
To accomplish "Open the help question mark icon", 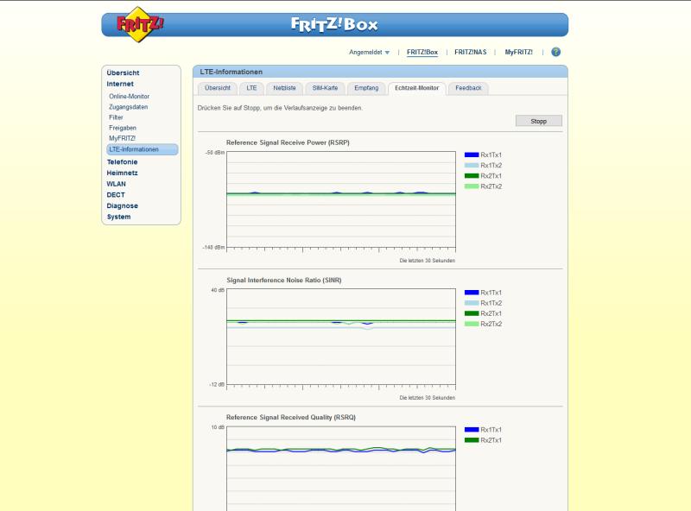I will (x=555, y=52).
